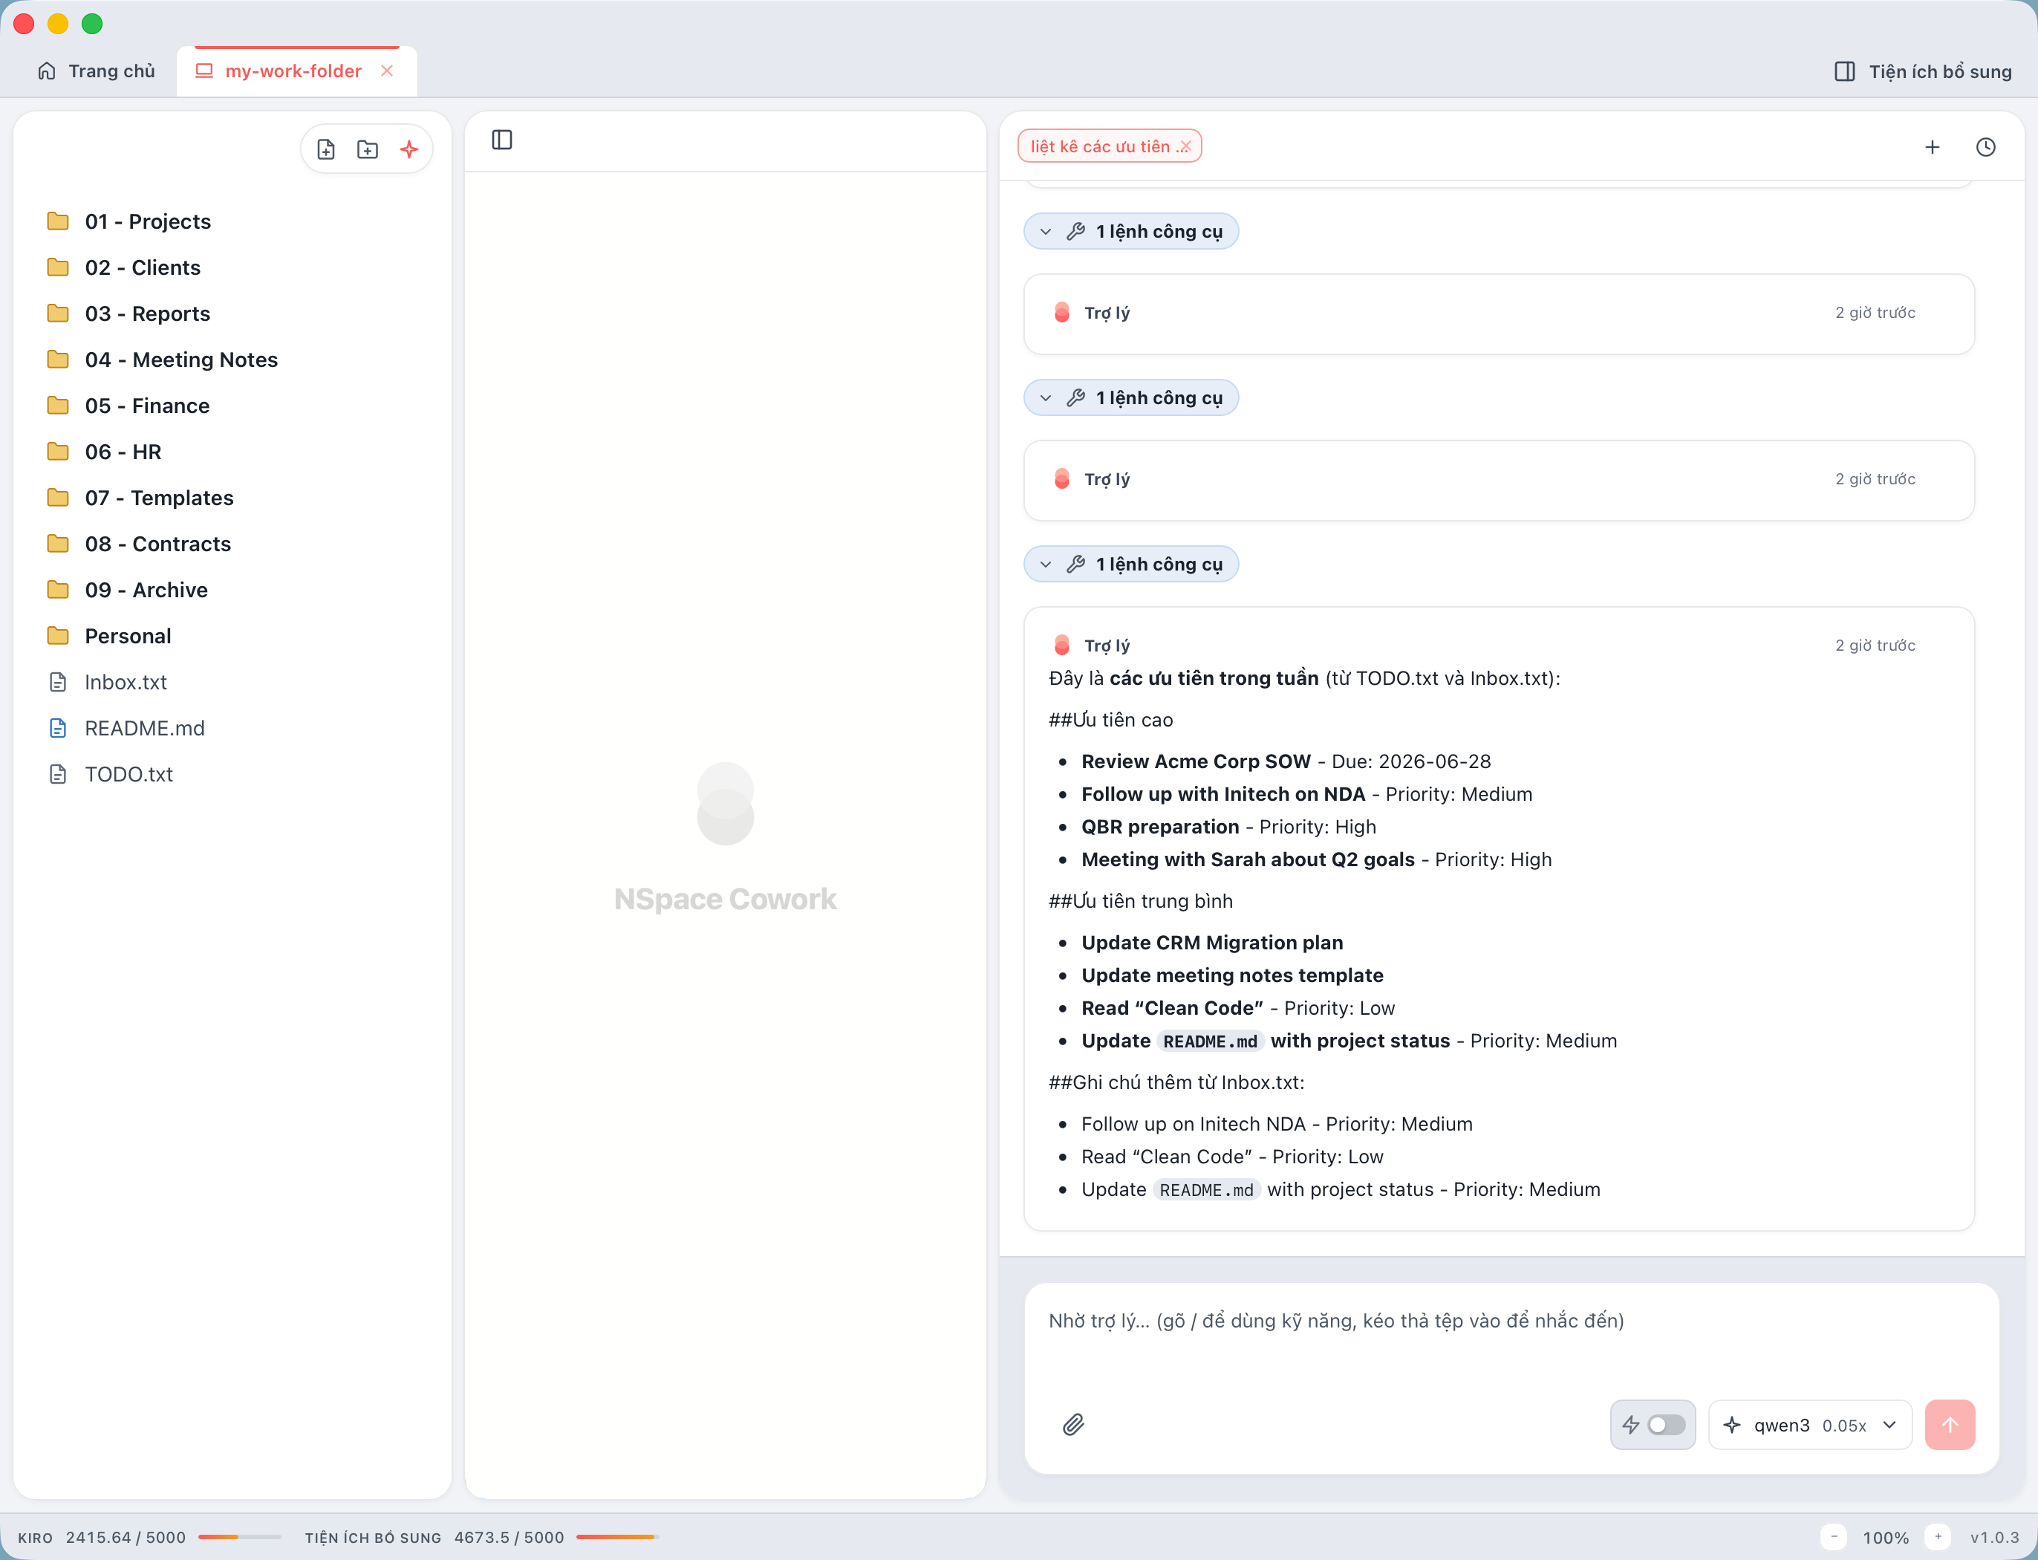Viewport: 2038px width, 1560px height.
Task: Click 'Follow up with Initech on NDA'
Action: (1223, 794)
